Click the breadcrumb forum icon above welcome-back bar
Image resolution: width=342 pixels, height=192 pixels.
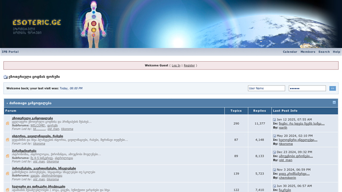(x=5, y=77)
